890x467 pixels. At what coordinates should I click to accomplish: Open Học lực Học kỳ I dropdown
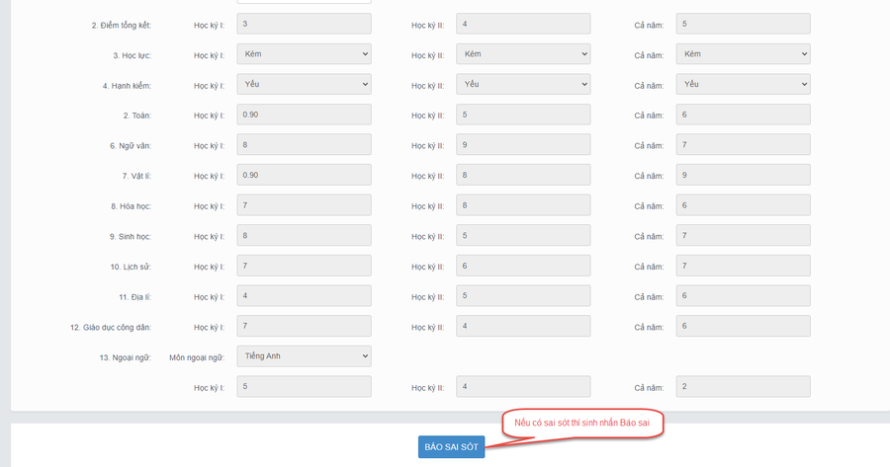304,54
